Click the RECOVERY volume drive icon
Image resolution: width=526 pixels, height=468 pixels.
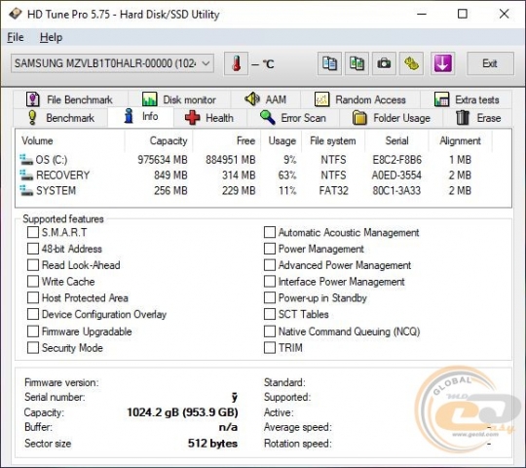click(26, 175)
